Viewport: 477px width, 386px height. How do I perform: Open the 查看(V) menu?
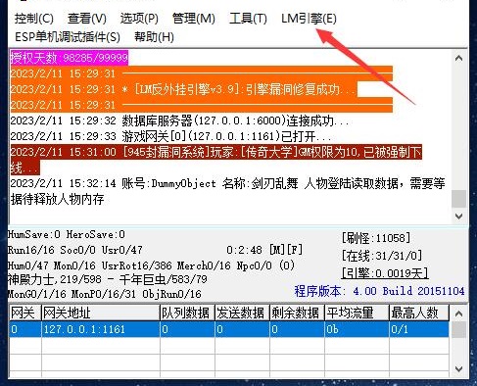tap(87, 19)
